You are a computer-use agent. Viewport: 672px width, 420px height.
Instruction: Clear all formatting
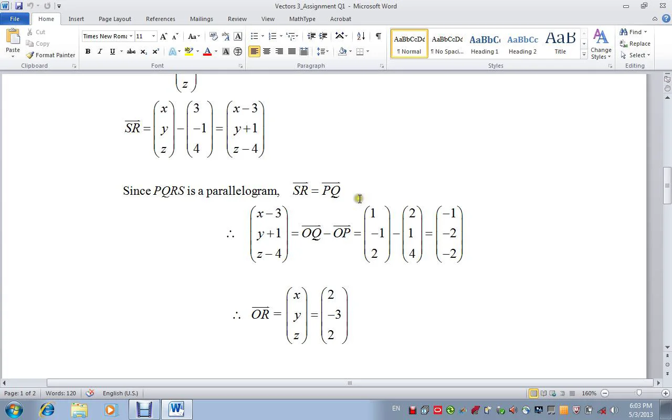tap(214, 36)
